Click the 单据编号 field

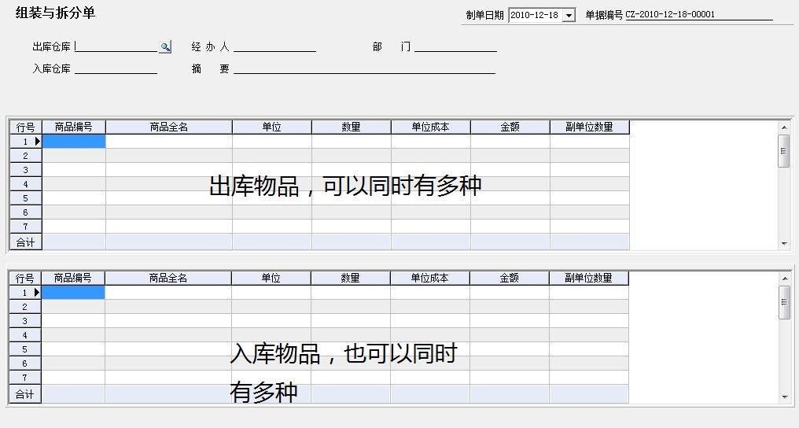coord(698,15)
